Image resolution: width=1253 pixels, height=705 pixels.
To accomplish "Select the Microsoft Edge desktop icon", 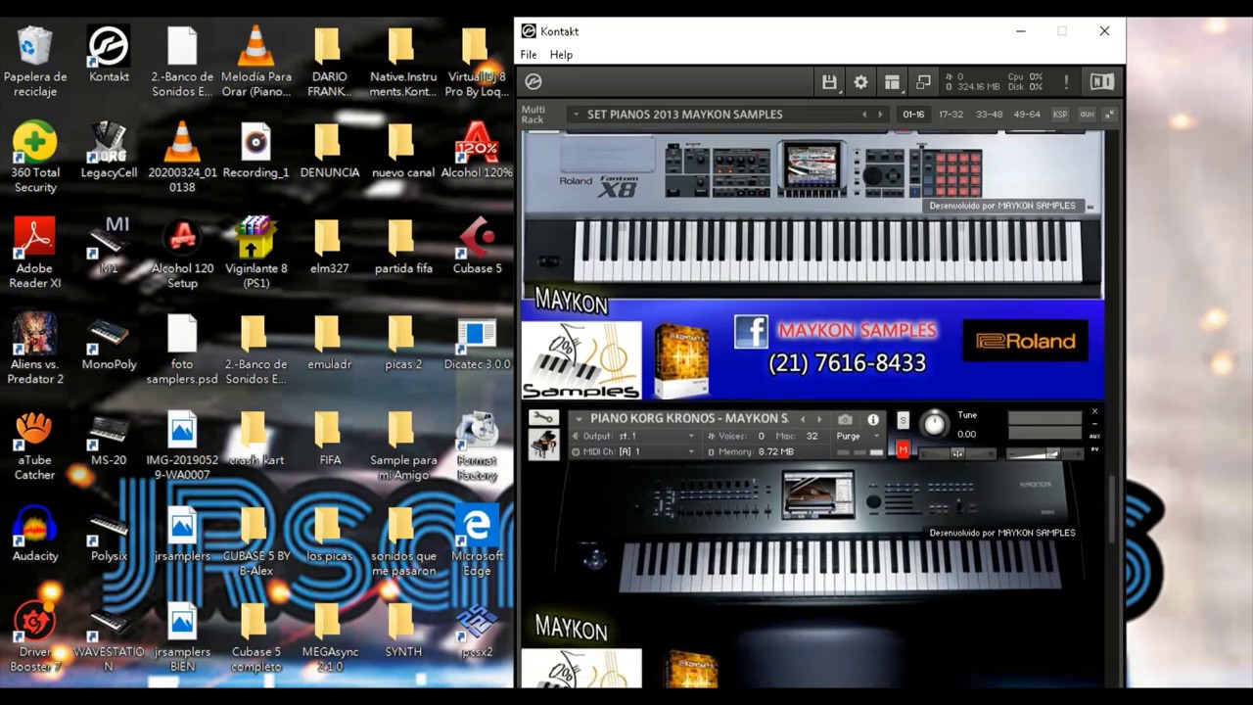I will click(x=477, y=541).
